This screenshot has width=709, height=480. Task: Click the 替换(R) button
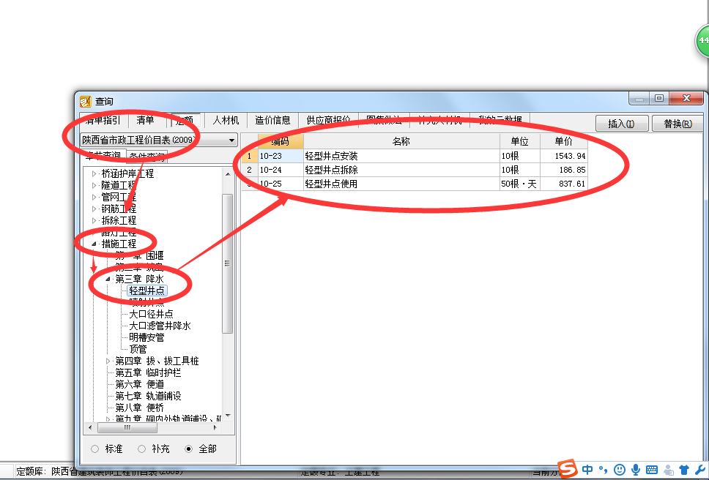click(678, 123)
